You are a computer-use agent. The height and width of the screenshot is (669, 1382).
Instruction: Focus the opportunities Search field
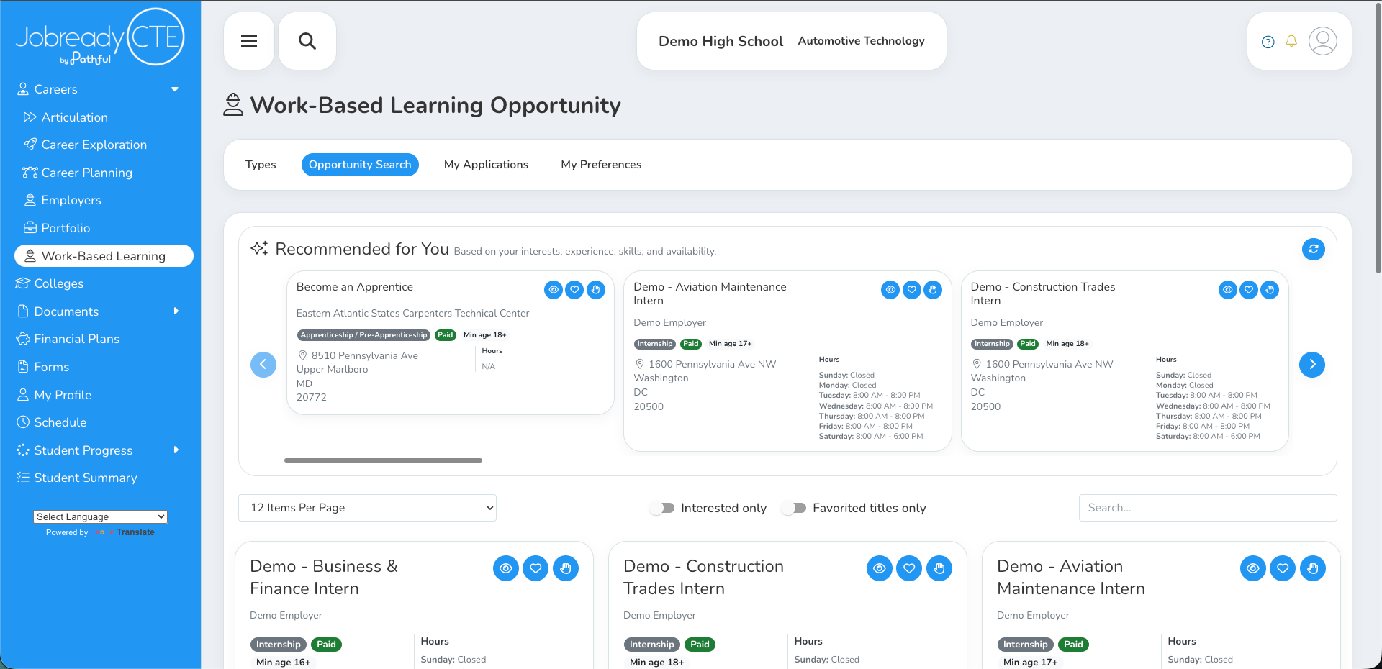[1208, 508]
